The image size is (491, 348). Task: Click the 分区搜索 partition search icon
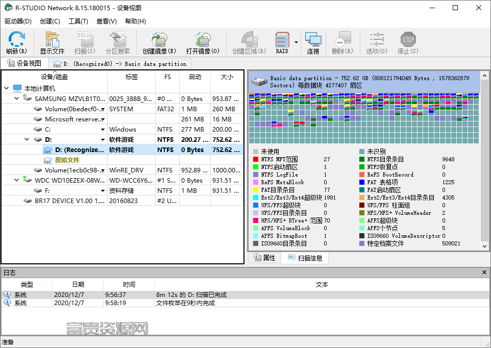[117, 39]
